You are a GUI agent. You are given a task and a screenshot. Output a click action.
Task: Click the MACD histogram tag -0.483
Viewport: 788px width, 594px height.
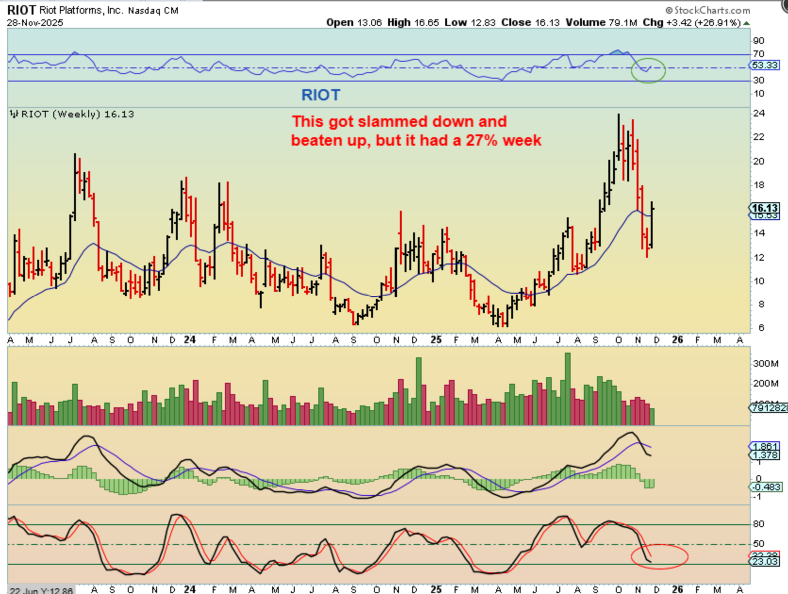click(766, 487)
